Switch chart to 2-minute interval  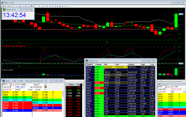coord(50,6)
